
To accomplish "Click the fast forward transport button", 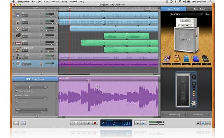I will (78, 123).
